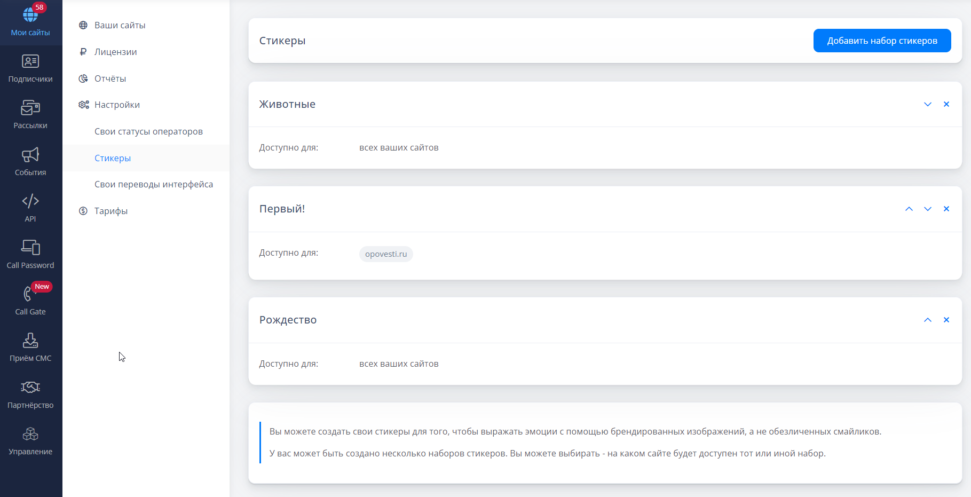Move Животные sticker set down
The image size is (971, 497).
928,105
